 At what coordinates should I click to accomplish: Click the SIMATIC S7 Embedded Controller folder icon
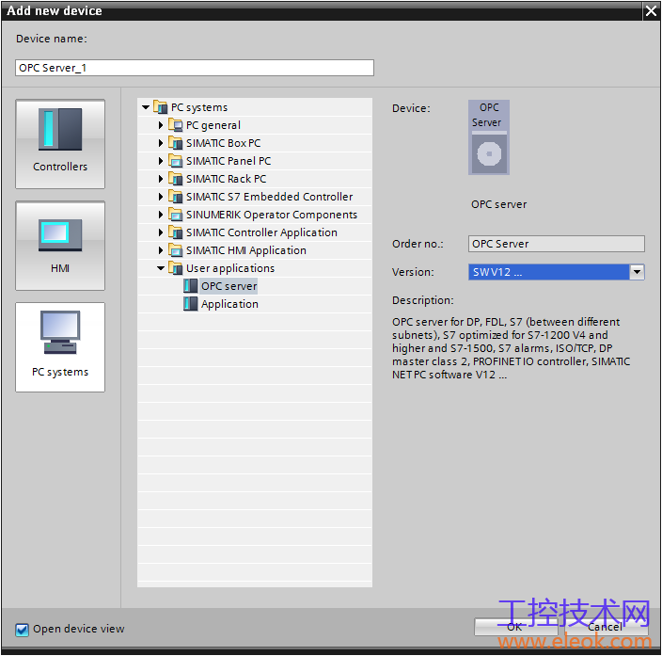click(x=176, y=197)
